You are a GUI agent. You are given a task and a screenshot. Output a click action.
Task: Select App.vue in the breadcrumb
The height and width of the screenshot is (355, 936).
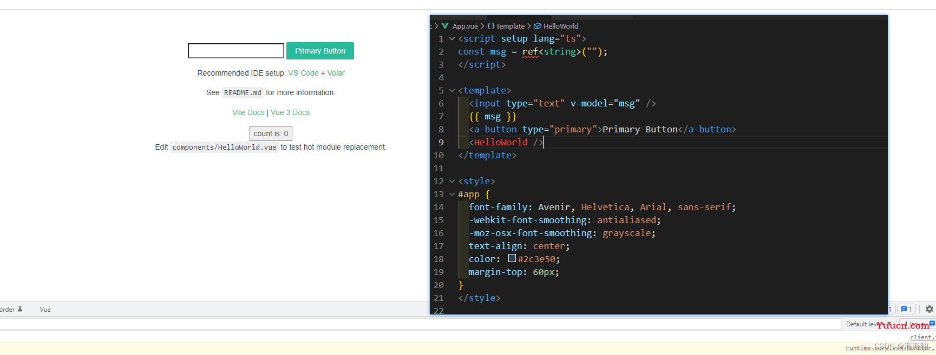(x=465, y=26)
